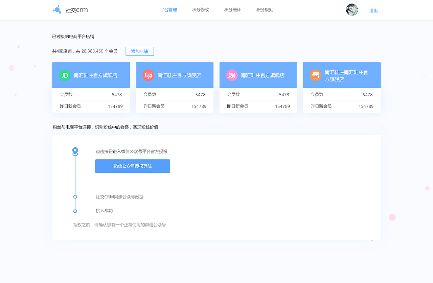433x283 pixels.
Task: Expand the 积分规则 menu item
Action: pyautogui.click(x=265, y=9)
